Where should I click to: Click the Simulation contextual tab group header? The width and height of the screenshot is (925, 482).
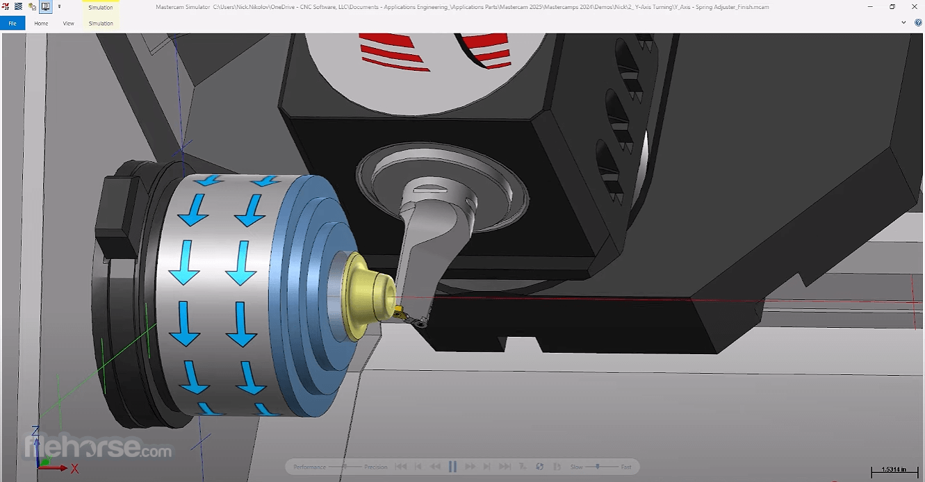pos(101,8)
